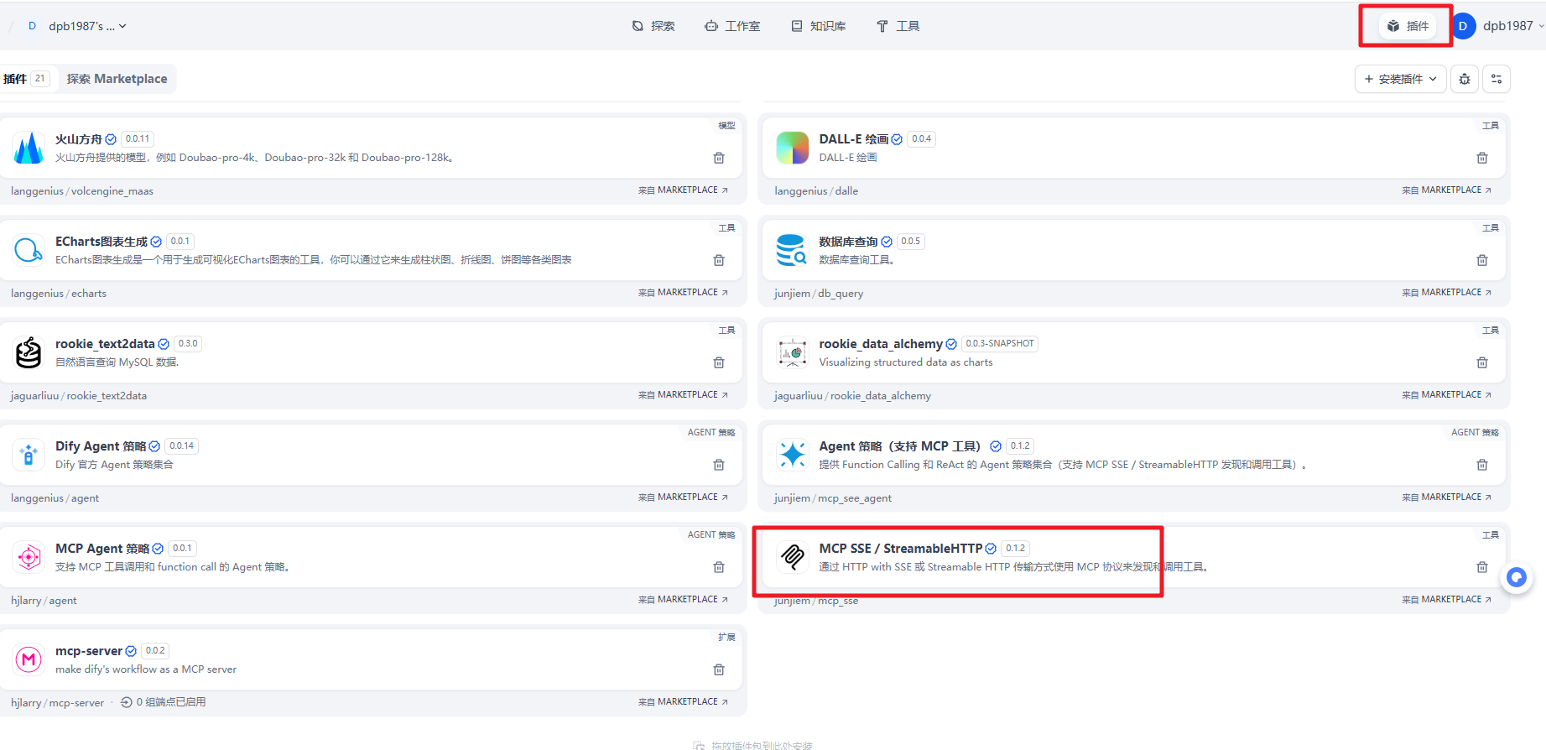This screenshot has height=750, width=1546.
Task: Click the 数据库查询 plugin logo icon
Action: point(791,250)
